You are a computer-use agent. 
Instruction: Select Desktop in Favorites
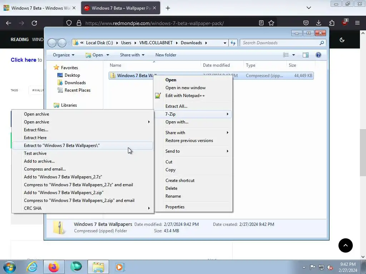pos(72,75)
